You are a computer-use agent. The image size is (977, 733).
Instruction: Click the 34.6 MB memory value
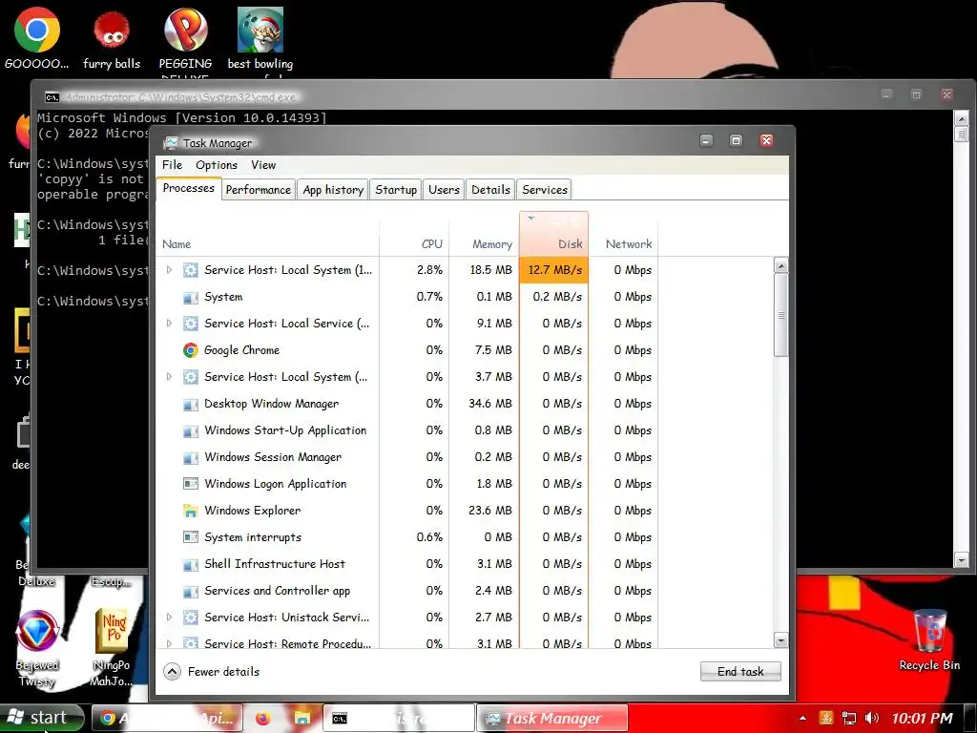[490, 404]
